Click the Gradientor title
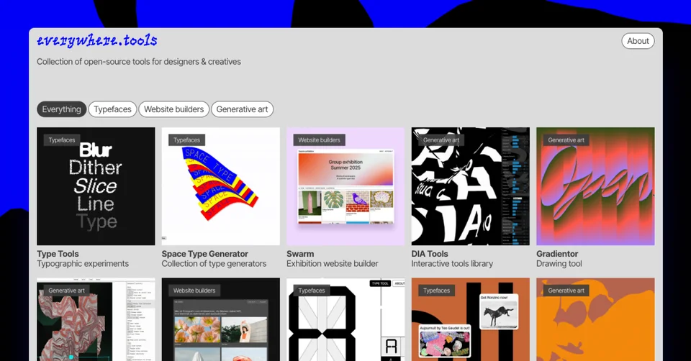Screen dimensions: 691x361 point(557,254)
